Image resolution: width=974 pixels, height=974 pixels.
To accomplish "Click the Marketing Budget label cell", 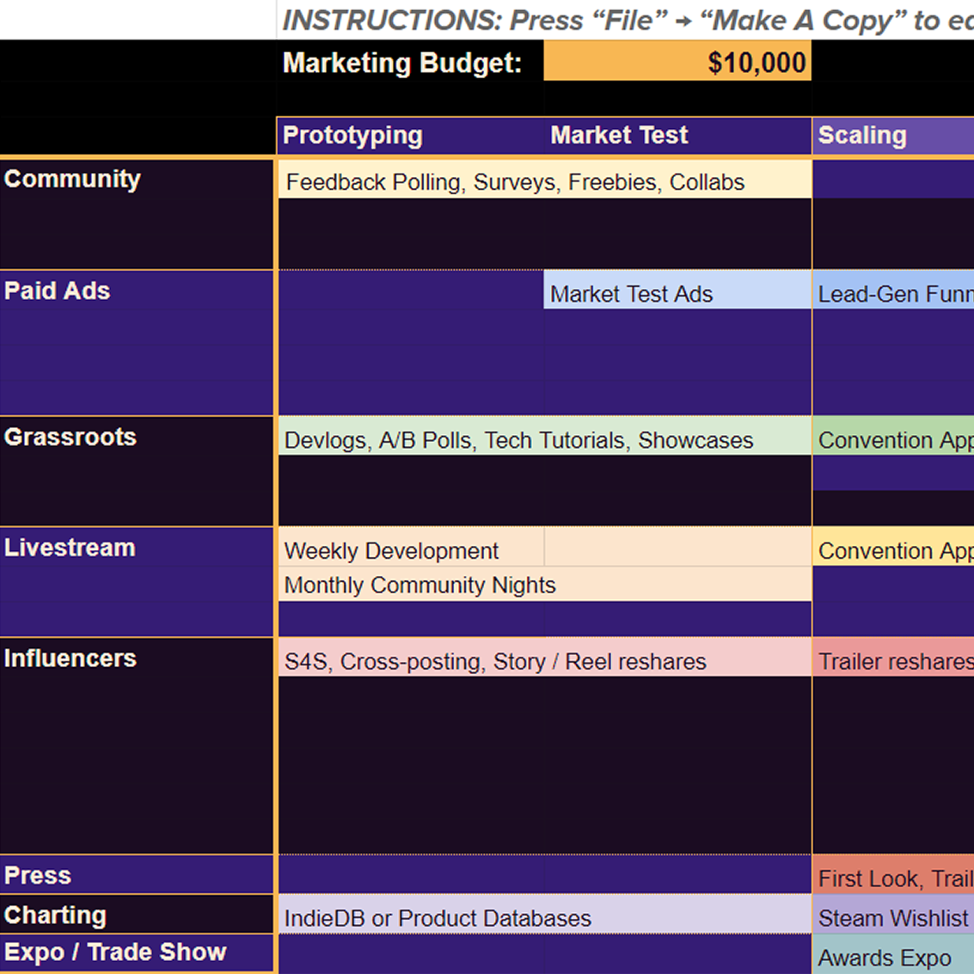I will tap(410, 61).
